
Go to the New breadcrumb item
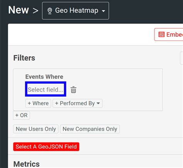click(x=19, y=10)
